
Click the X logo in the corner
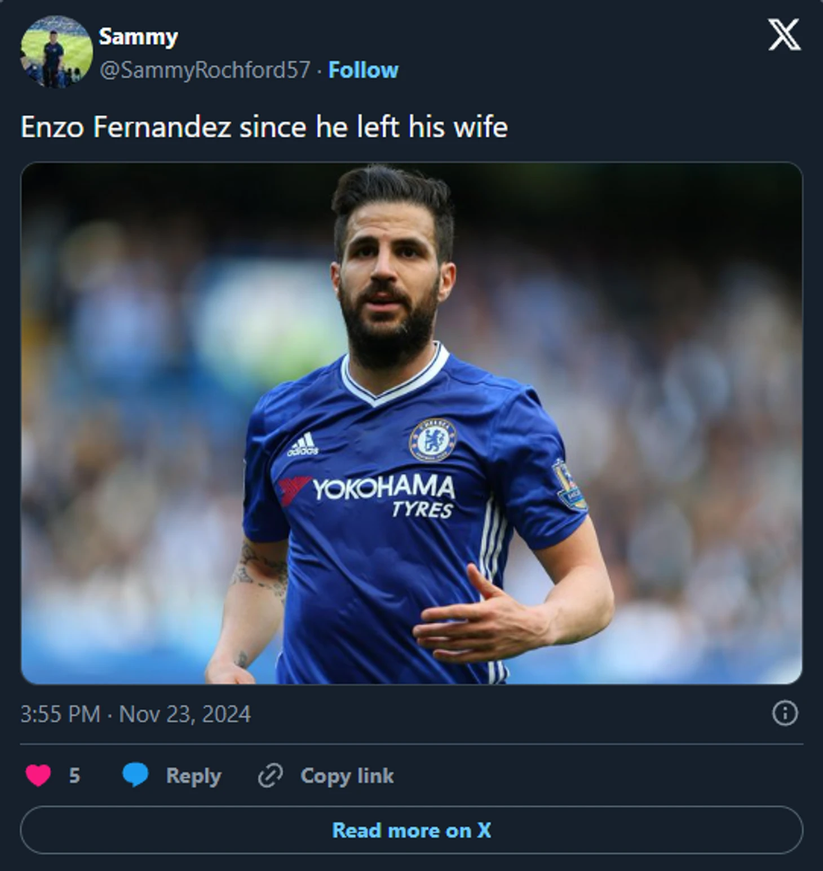(784, 35)
